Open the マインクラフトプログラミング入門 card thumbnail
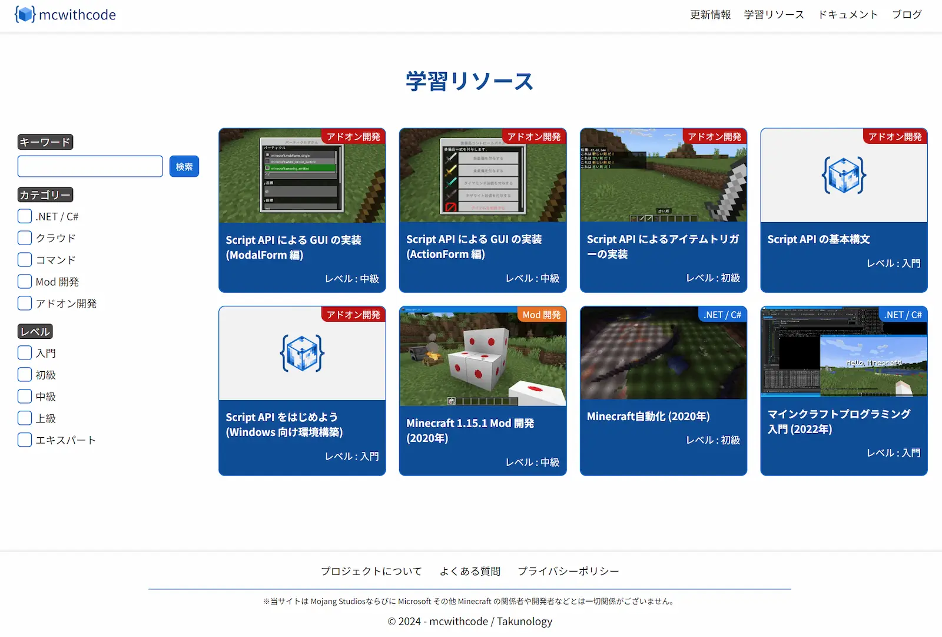The width and height of the screenshot is (942, 637). pos(844,351)
